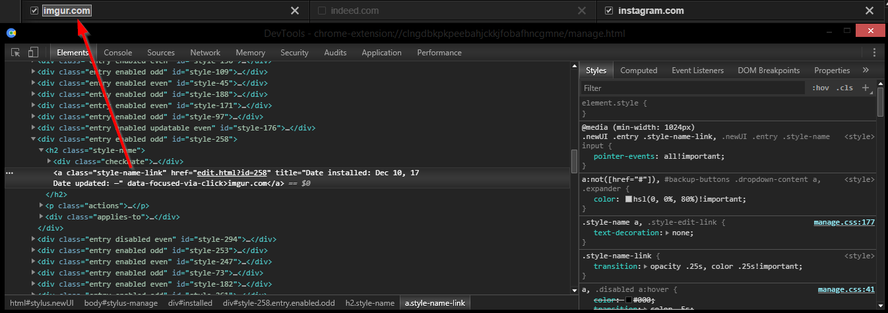Expand the disabled div id style-294

34,239
